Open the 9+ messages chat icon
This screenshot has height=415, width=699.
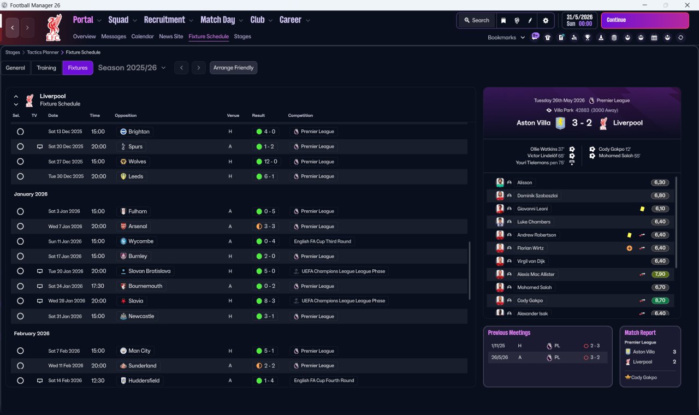click(x=535, y=37)
